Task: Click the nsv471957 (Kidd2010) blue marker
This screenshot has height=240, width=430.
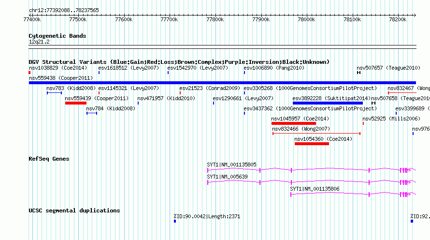Action: [x=138, y=103]
